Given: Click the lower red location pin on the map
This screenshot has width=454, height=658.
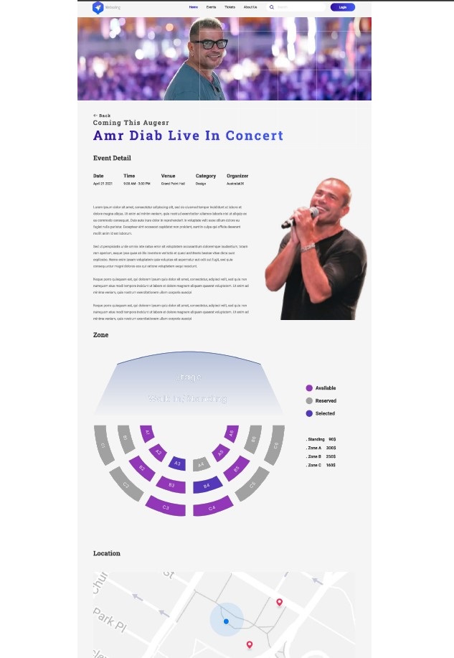Looking at the screenshot, I should coord(250,644).
